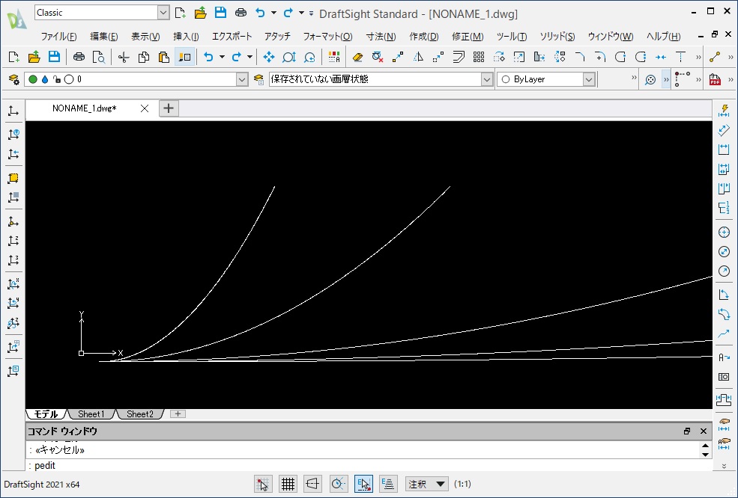Click the Cut scissors icon in toolbar
Screen dimensions: 738x498
point(124,58)
